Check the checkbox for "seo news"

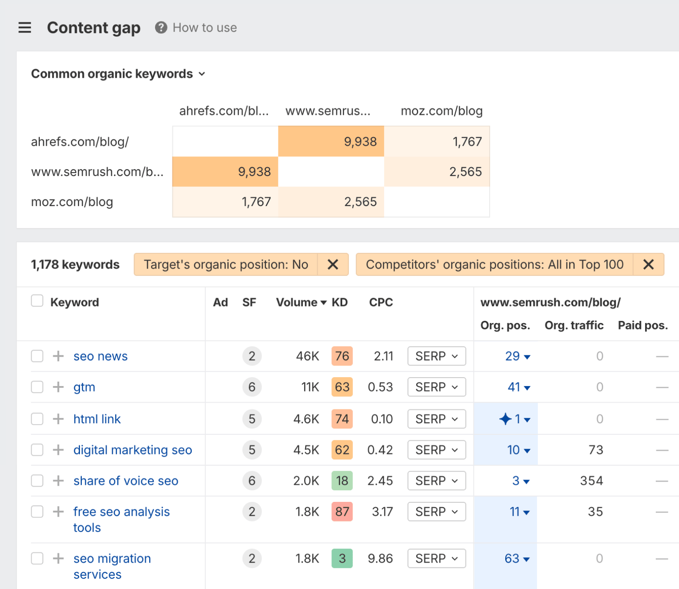point(37,356)
